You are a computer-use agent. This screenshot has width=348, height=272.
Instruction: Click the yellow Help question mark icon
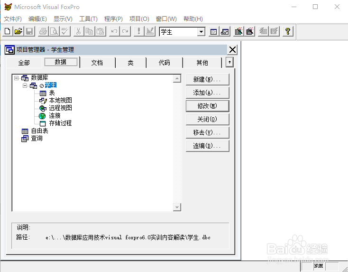tap(288, 31)
